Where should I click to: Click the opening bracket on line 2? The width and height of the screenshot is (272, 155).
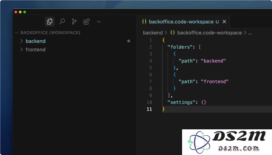point(200,47)
